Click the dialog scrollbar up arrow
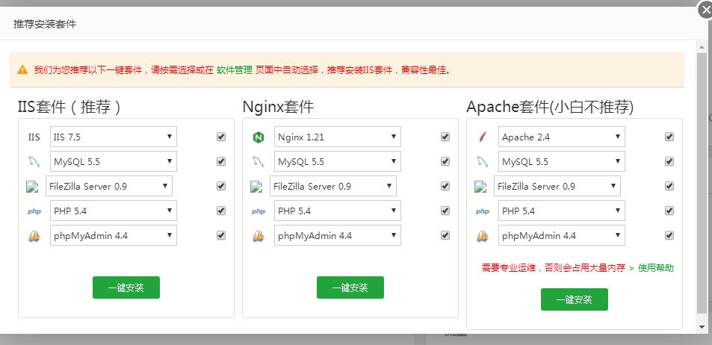This screenshot has height=345, width=712. click(702, 46)
